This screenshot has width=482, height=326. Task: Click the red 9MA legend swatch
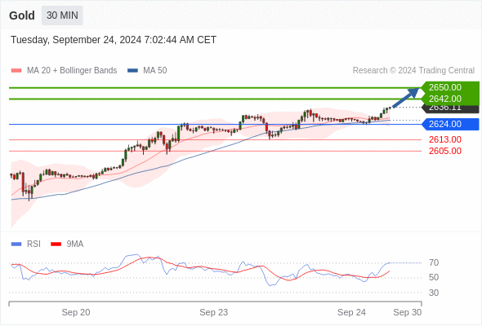[56, 244]
